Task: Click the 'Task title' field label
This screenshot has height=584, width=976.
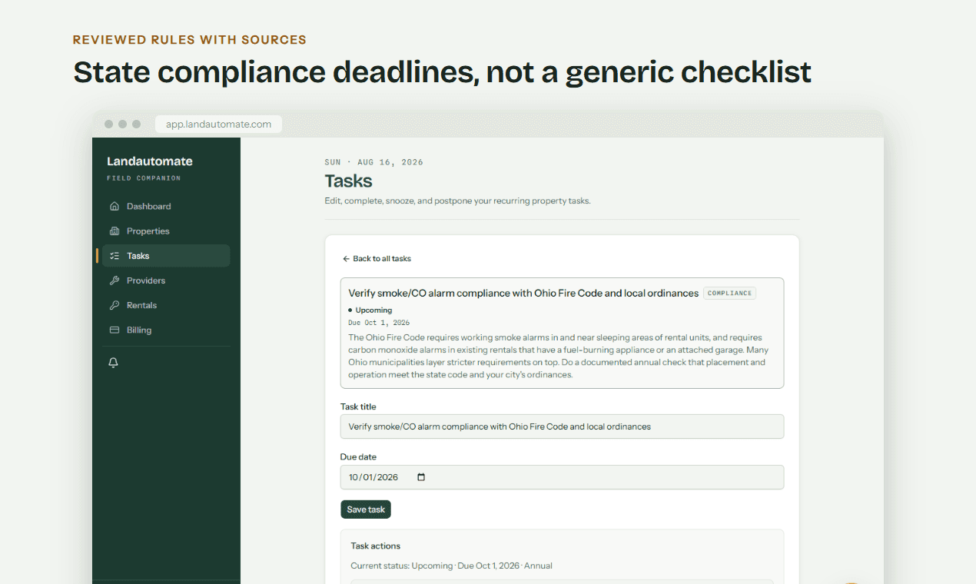Action: point(358,407)
